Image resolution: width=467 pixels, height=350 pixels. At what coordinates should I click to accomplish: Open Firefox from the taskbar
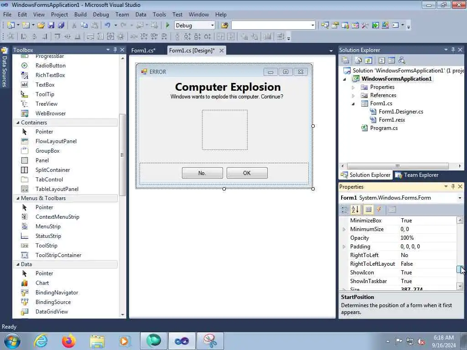[x=69, y=341]
